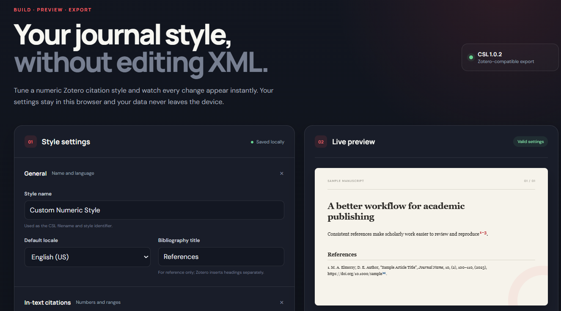Click the Saved locally status indicator
Viewport: 561px width, 311px height.
[267, 142]
